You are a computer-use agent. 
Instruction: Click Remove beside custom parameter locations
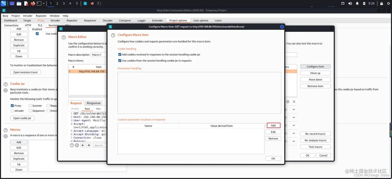pos(273,139)
